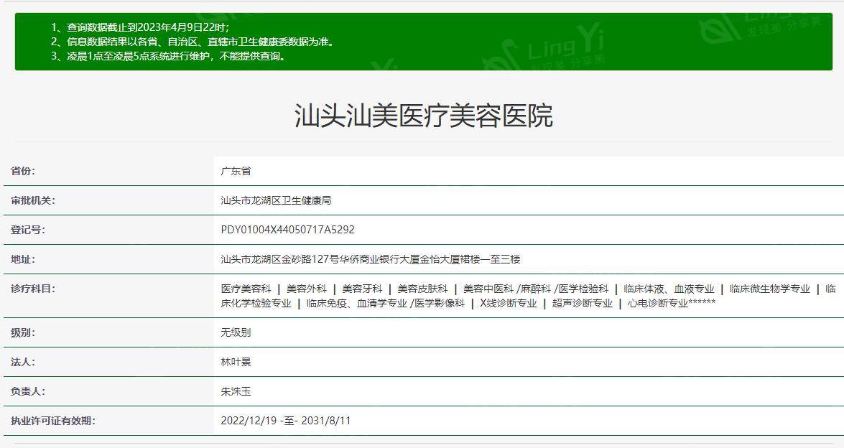Click the department entry 心电诊断专业
Image resolution: width=844 pixels, height=448 pixels.
[658, 303]
